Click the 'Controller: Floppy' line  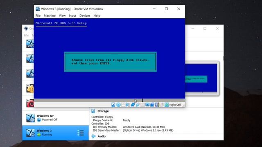click(x=102, y=117)
